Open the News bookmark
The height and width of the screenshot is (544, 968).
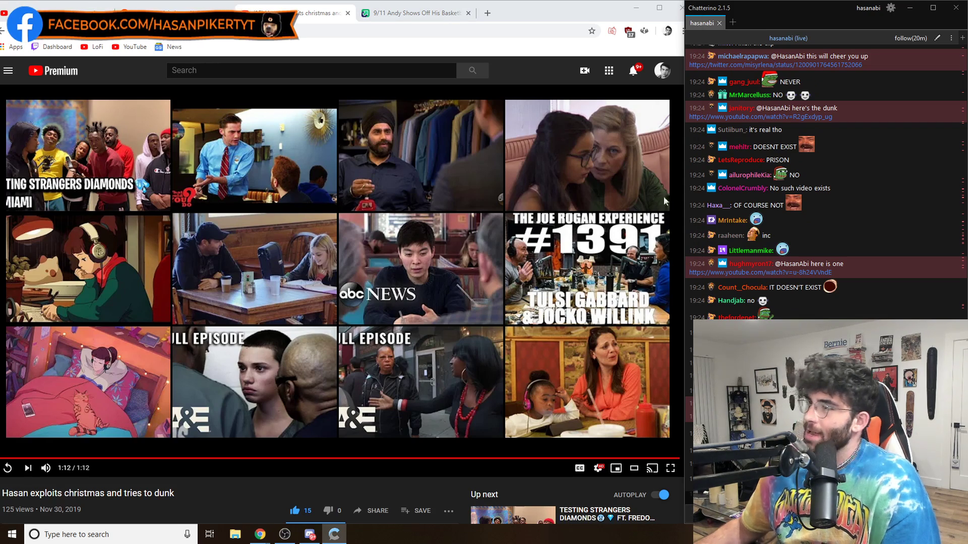pos(168,47)
